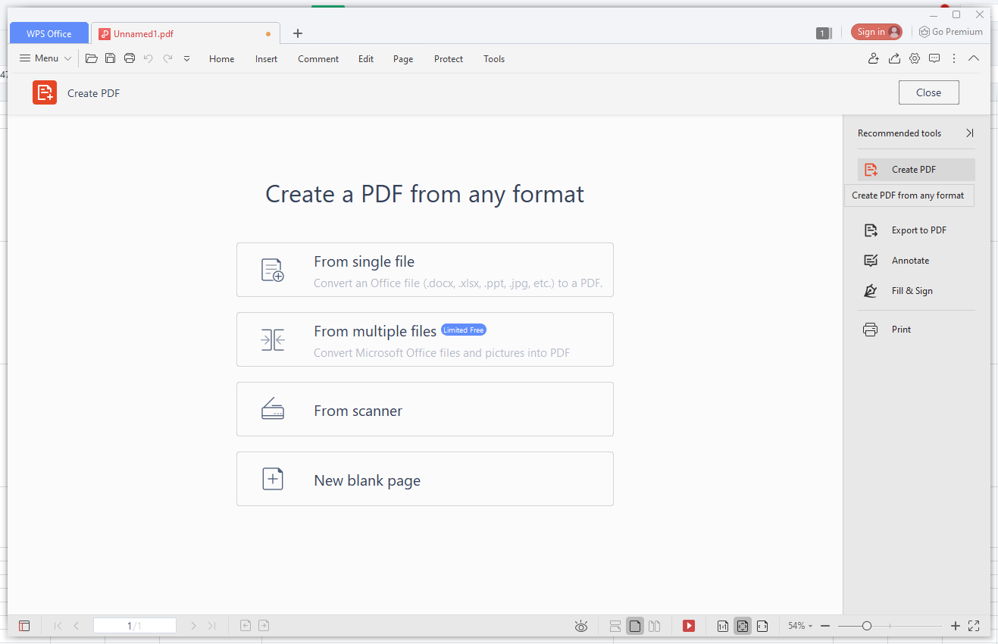The width and height of the screenshot is (998, 644).
Task: Click the save icon in the toolbar
Action: [x=111, y=58]
